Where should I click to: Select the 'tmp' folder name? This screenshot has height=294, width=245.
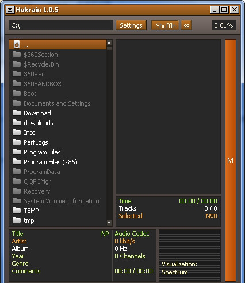29,220
